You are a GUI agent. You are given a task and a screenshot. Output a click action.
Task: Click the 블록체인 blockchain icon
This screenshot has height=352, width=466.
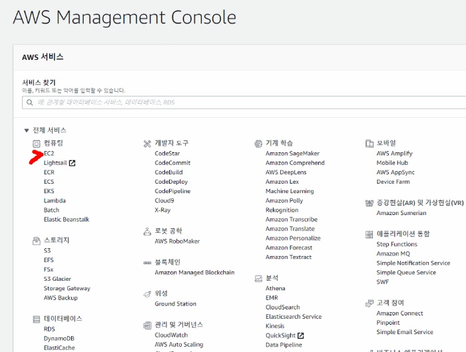147,263
